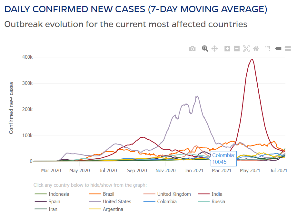
Task: Reset axes with the home icon
Action: coord(256,49)
